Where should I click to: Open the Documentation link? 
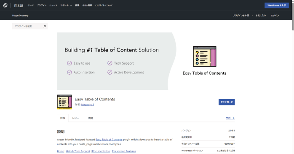tap(101, 151)
